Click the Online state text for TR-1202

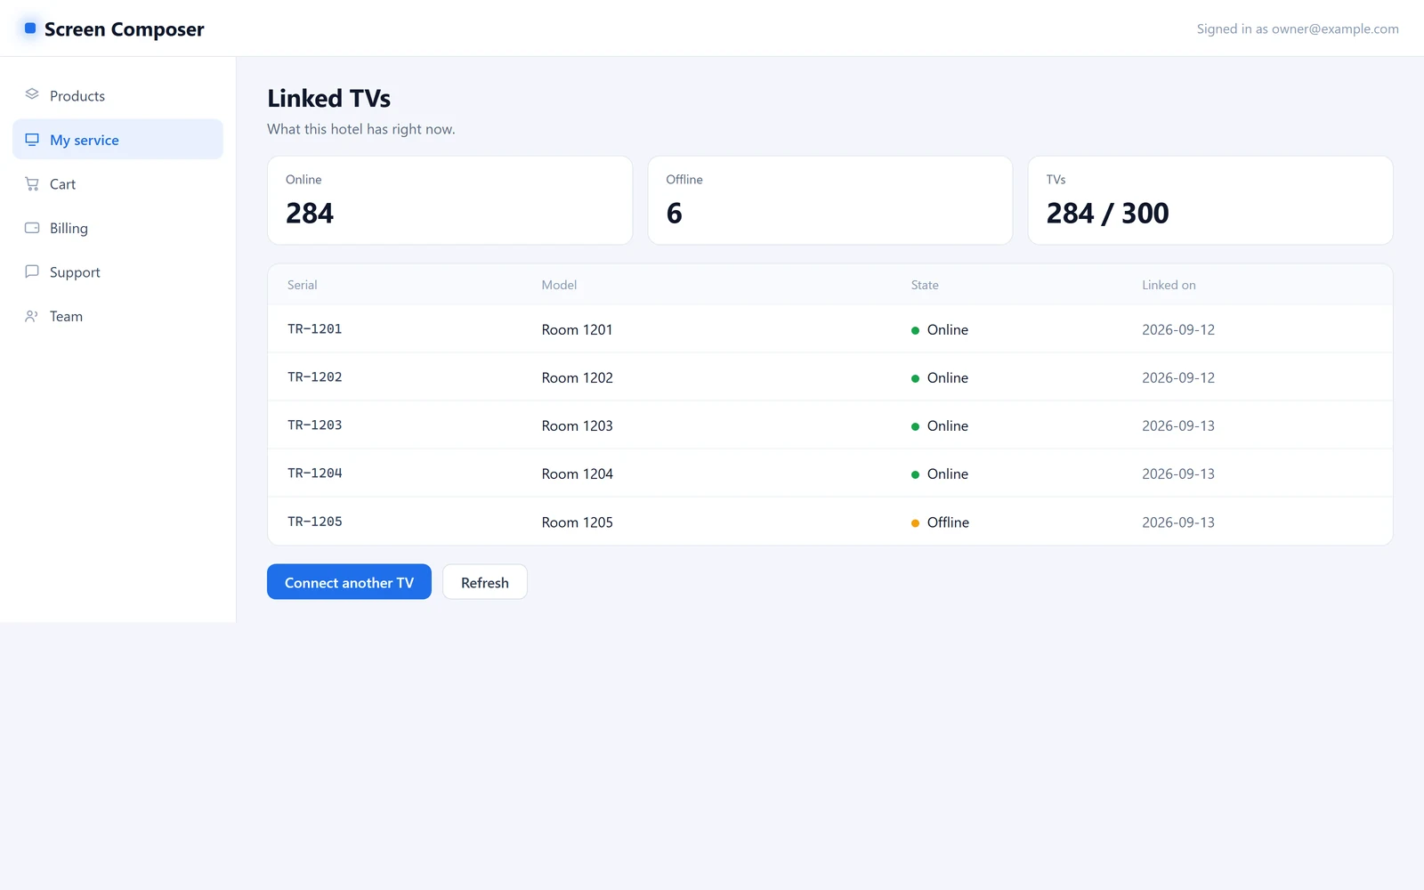coord(948,377)
